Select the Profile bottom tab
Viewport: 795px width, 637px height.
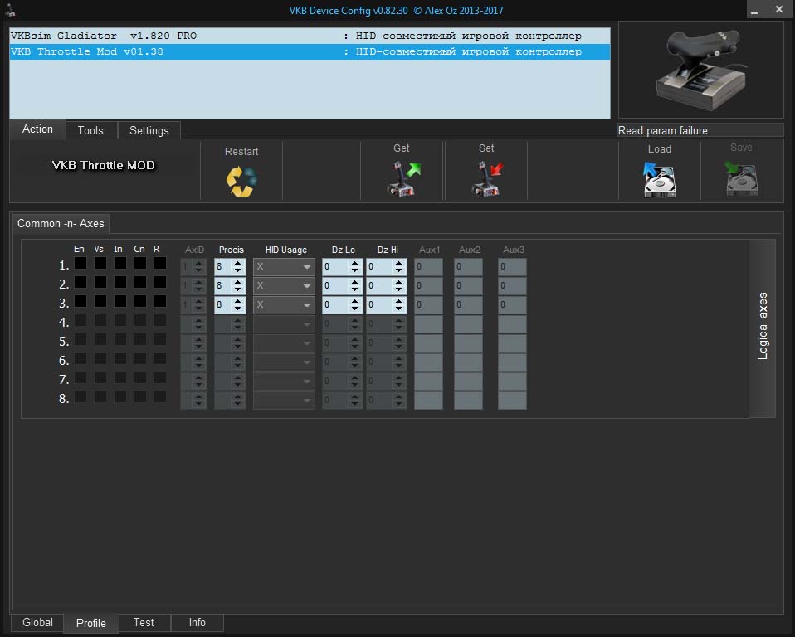(x=91, y=623)
